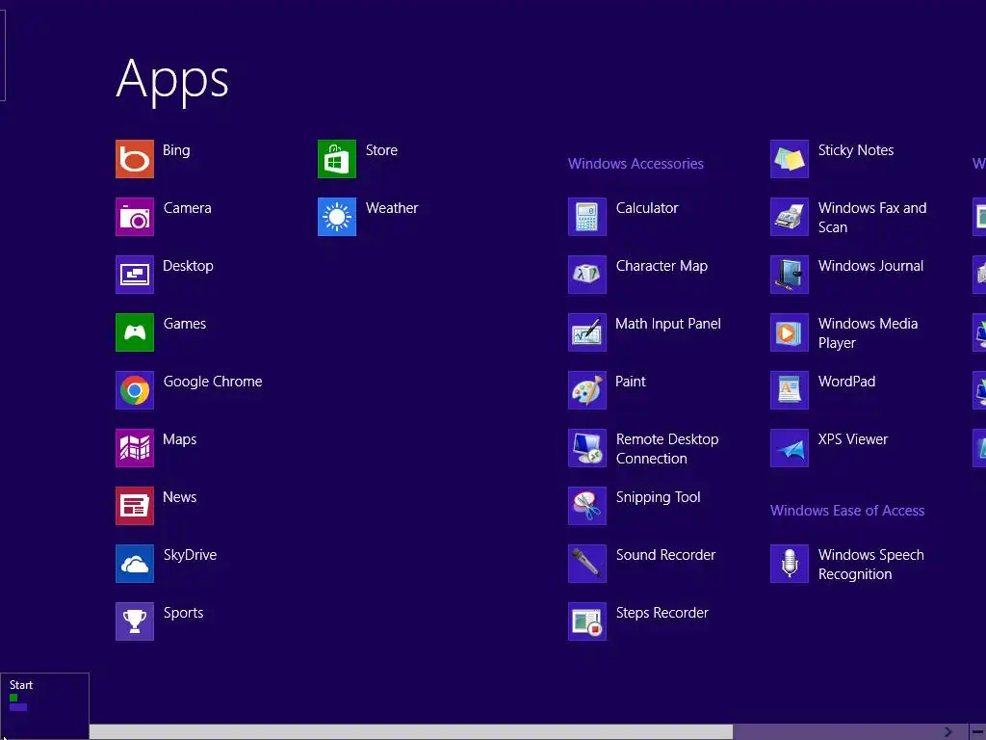Click the Math Input Panel label
The image size is (986, 740).
[668, 324]
